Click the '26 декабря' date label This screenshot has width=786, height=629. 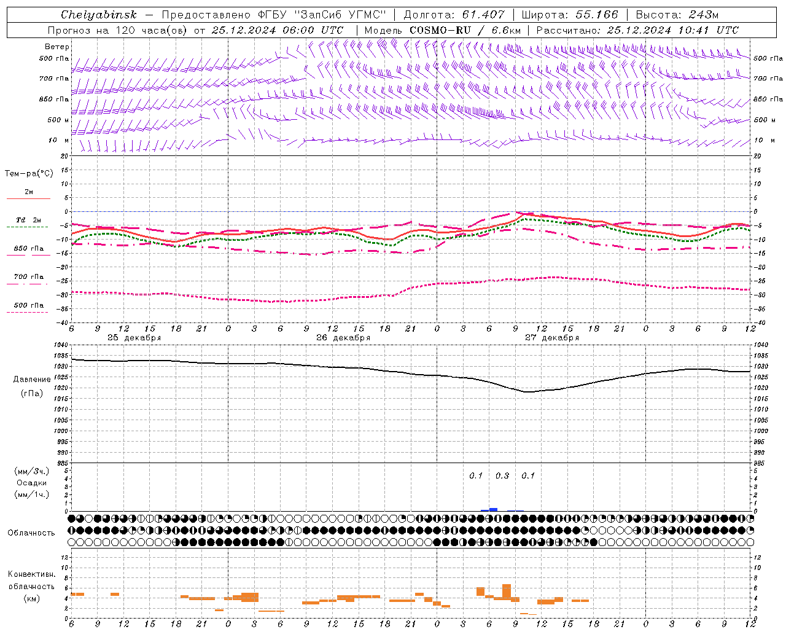point(343,338)
